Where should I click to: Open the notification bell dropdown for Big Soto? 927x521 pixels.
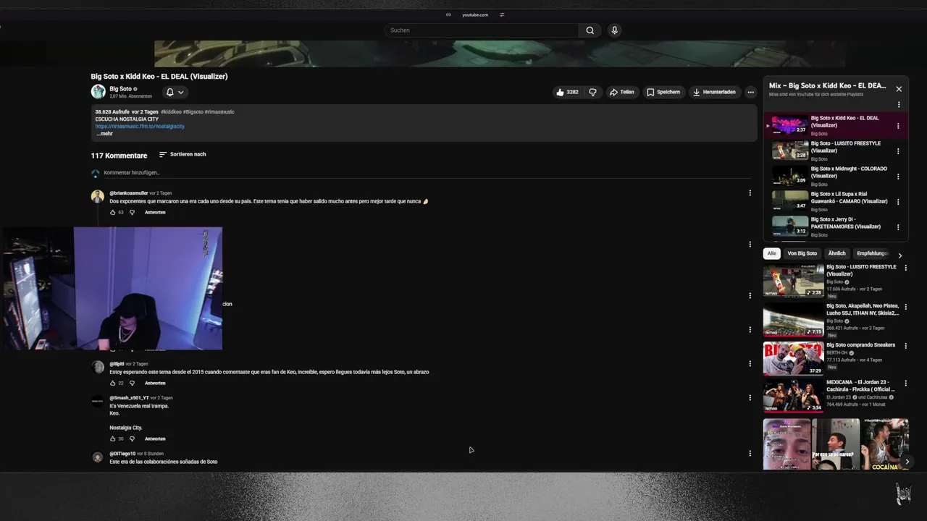pyautogui.click(x=174, y=92)
